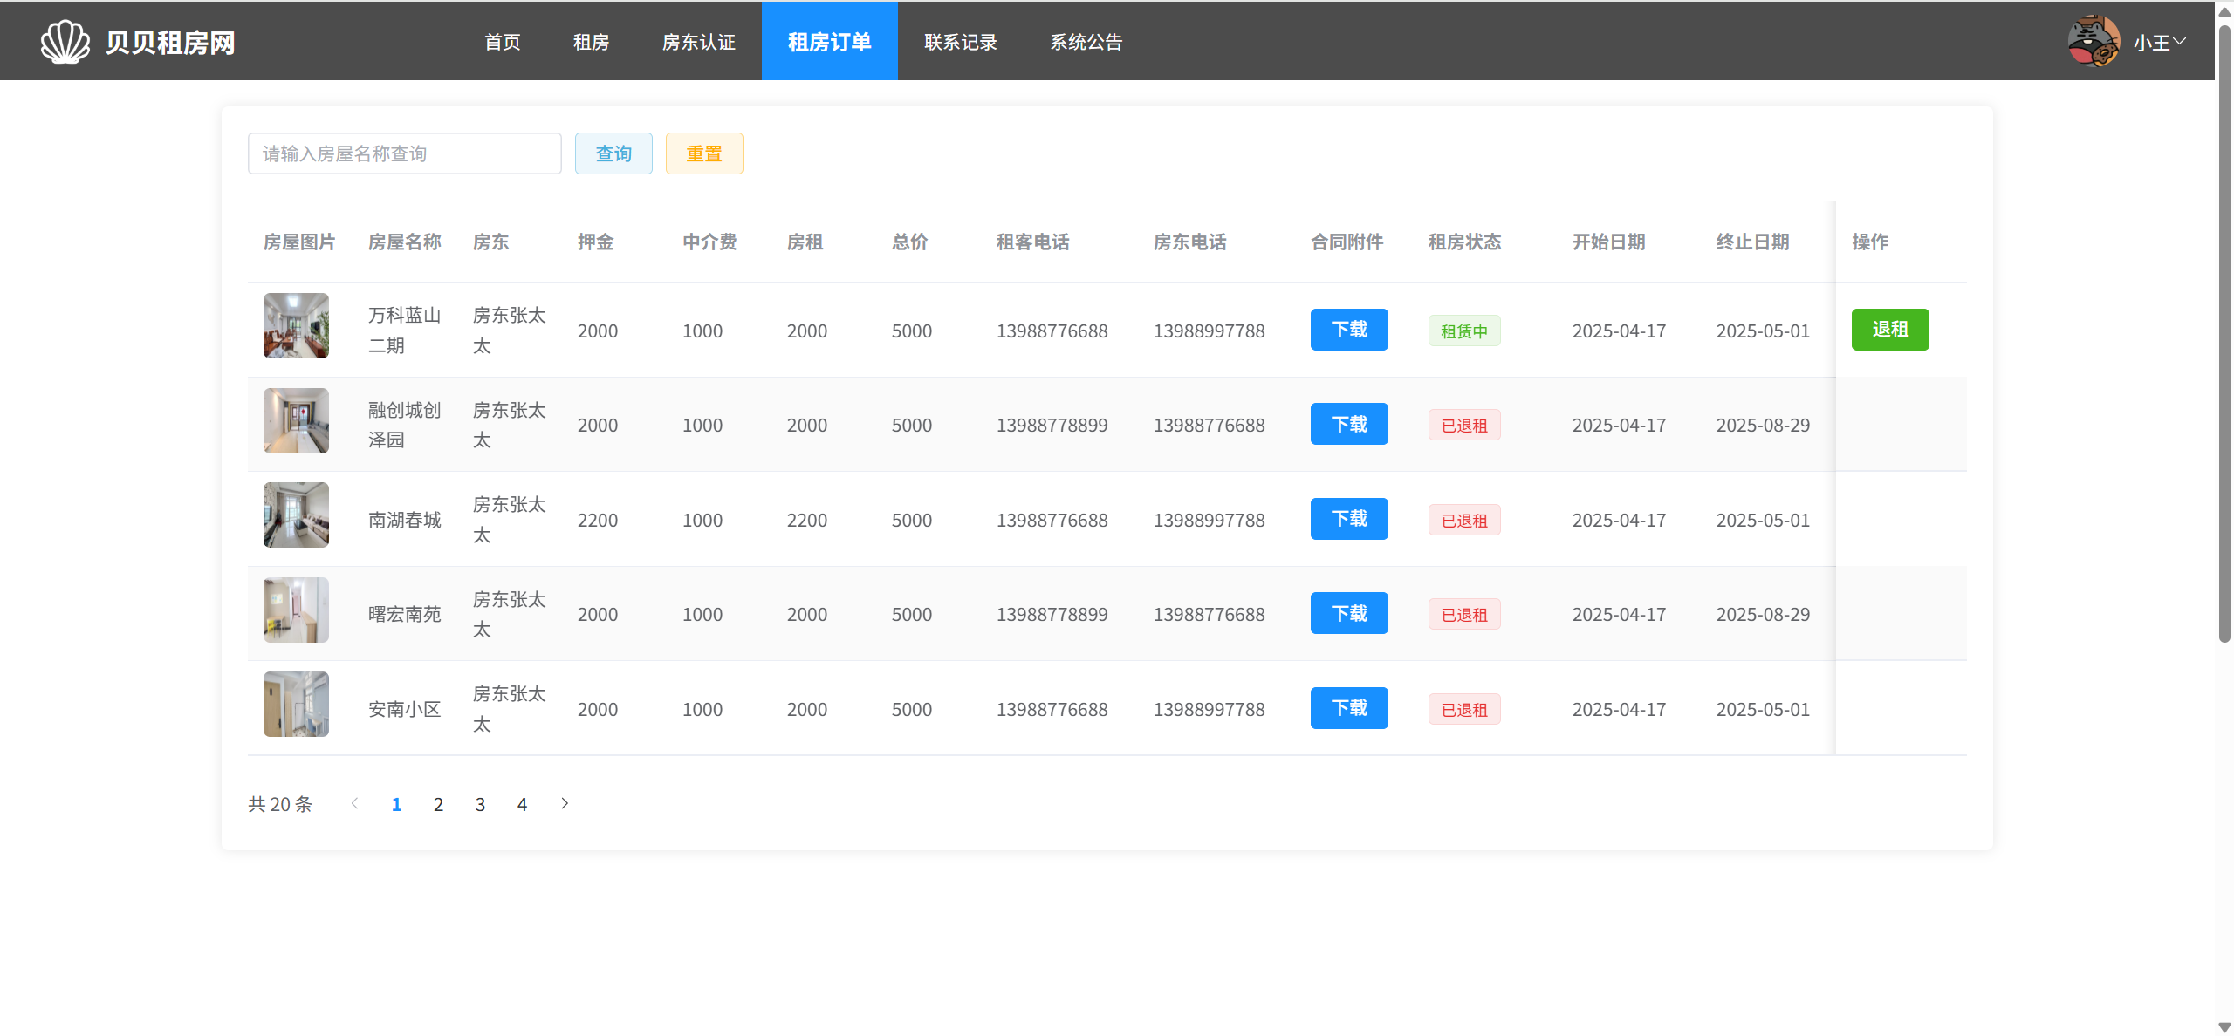Switch to 首页 nav tab
Viewport: 2234px width, 1036px height.
[502, 42]
